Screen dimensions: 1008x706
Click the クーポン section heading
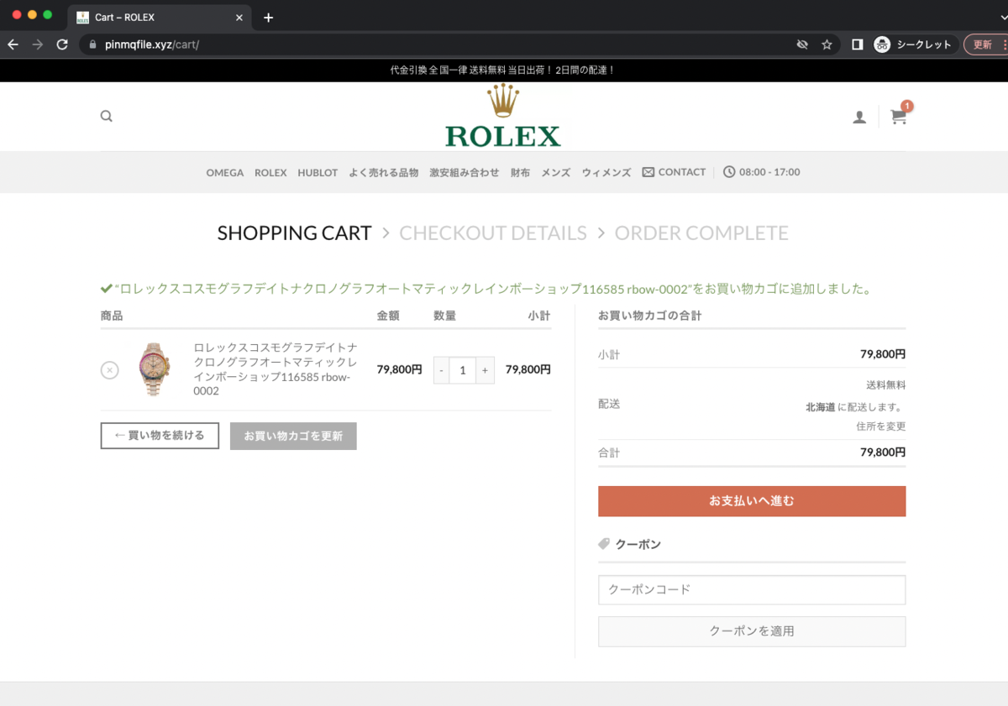(638, 544)
